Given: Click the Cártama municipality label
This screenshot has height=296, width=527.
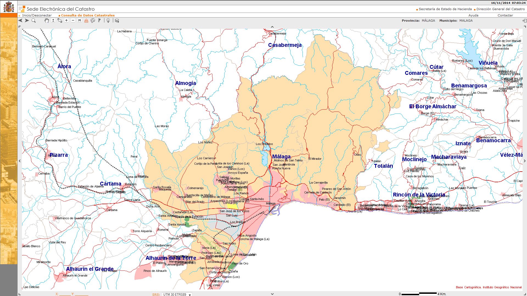Looking at the screenshot, I should (111, 184).
